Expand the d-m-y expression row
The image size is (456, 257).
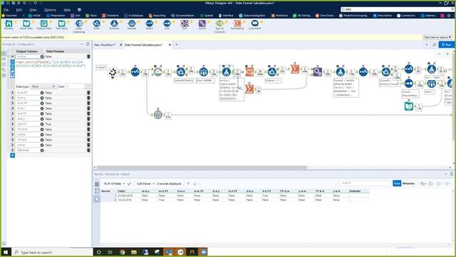[13, 98]
